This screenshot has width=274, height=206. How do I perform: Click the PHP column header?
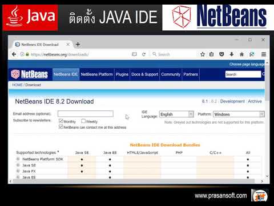coord(179,153)
